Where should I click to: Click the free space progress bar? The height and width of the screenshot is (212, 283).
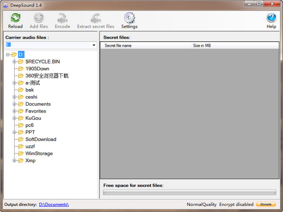(x=189, y=192)
